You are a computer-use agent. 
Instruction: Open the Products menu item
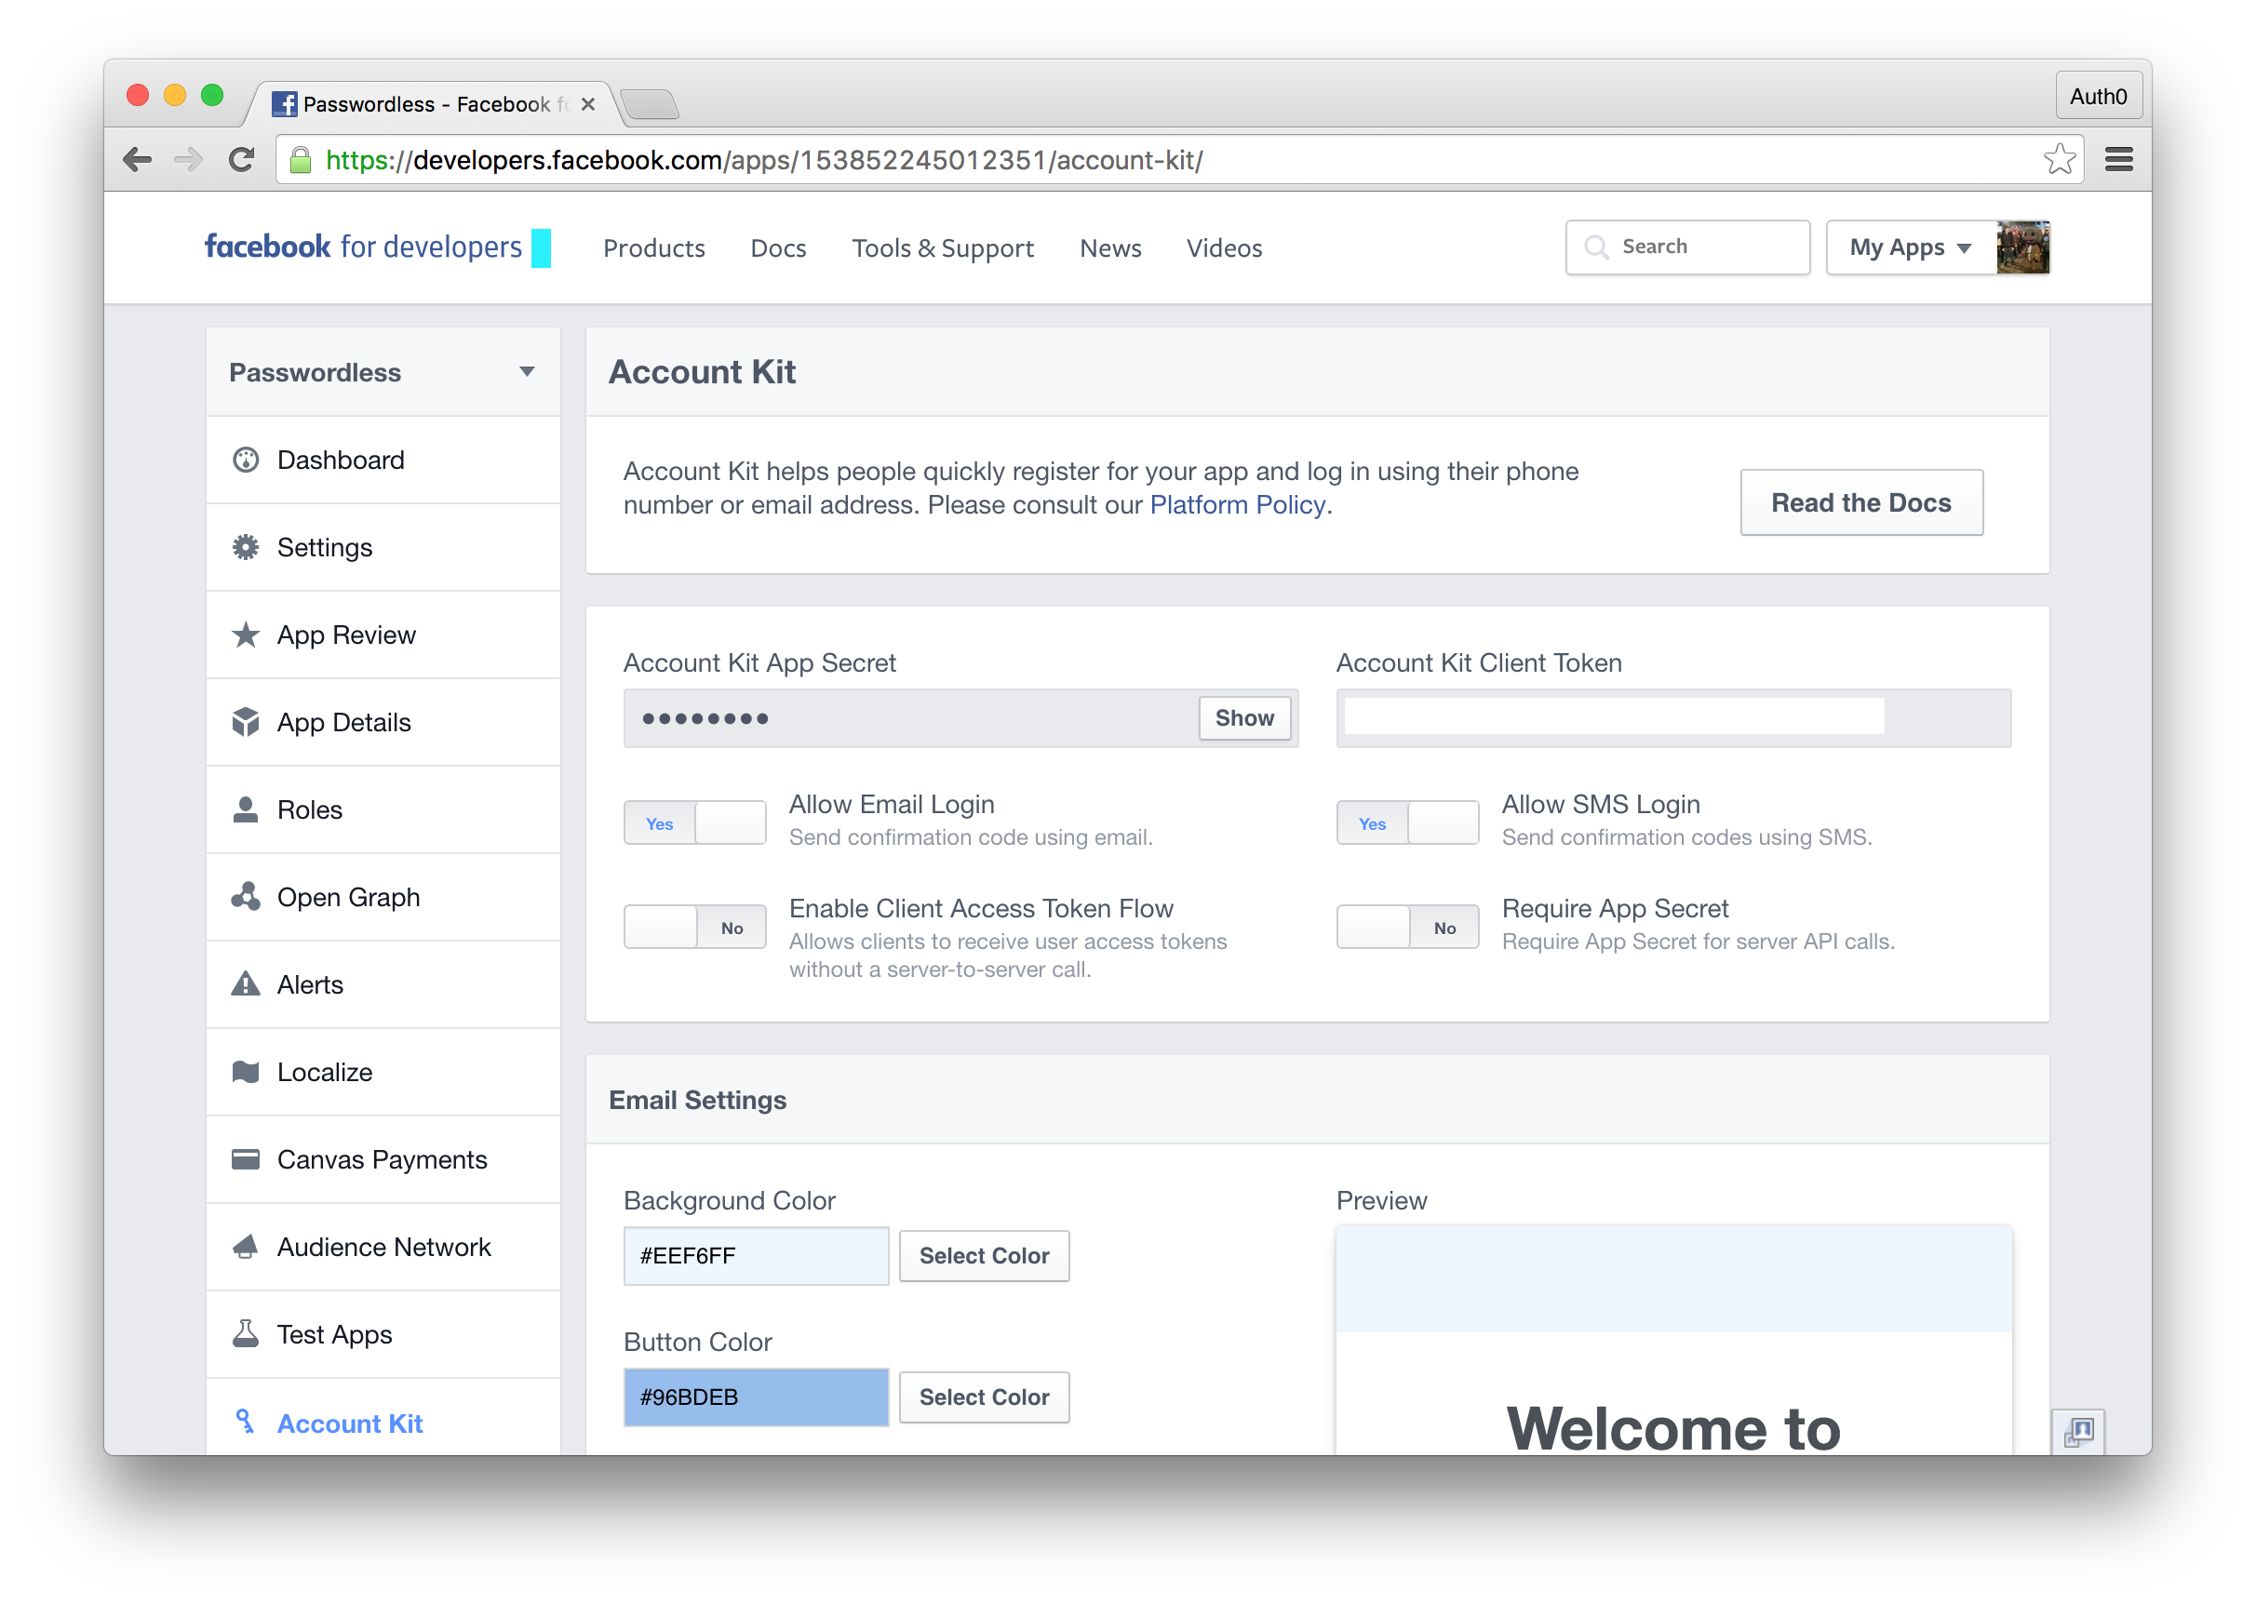[x=654, y=247]
